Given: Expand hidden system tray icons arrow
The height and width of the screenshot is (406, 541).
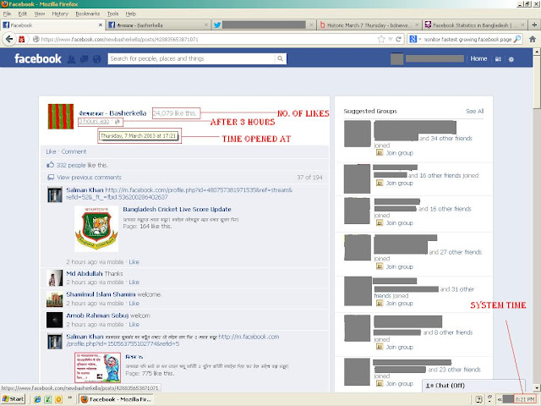Looking at the screenshot, I should coord(499,399).
